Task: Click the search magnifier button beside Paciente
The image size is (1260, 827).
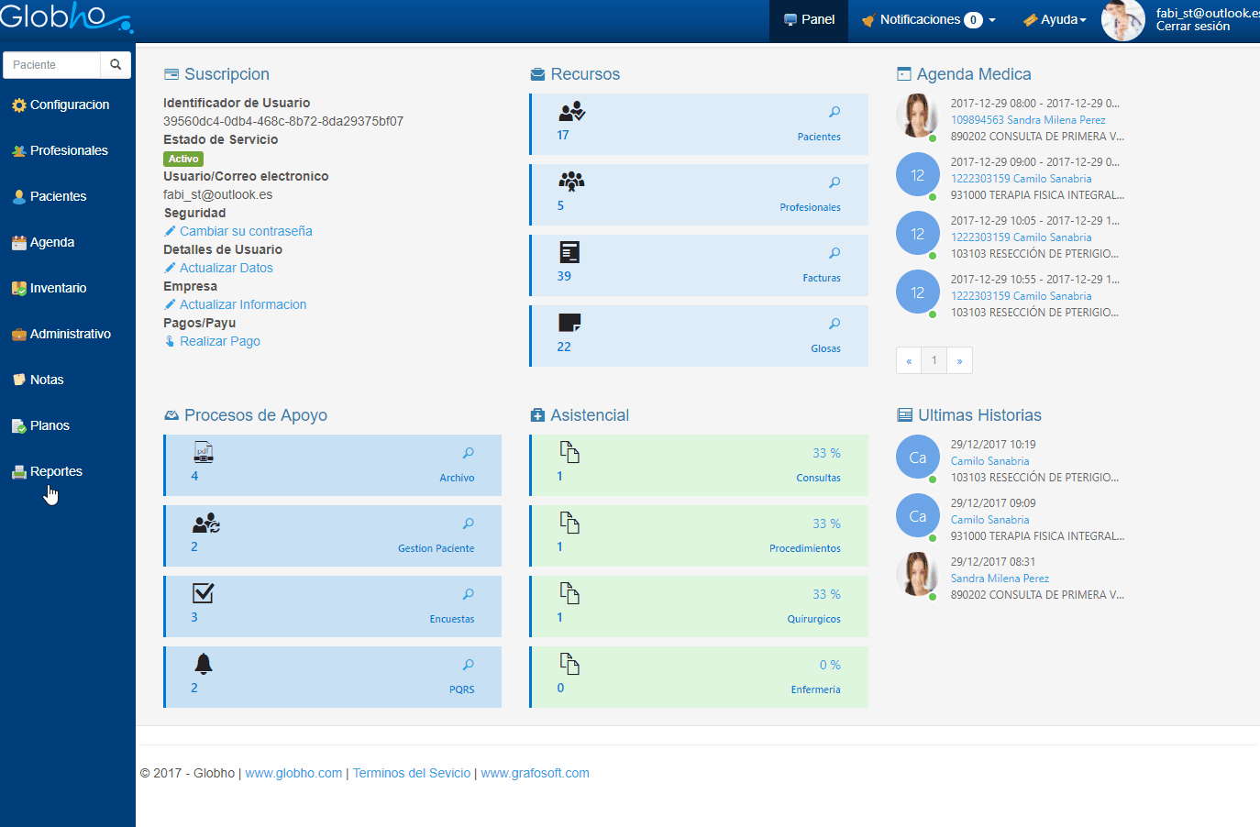Action: tap(116, 65)
